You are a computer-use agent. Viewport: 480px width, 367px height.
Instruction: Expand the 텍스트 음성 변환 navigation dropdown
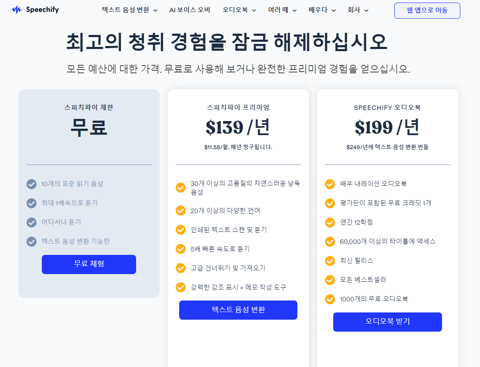(x=155, y=10)
